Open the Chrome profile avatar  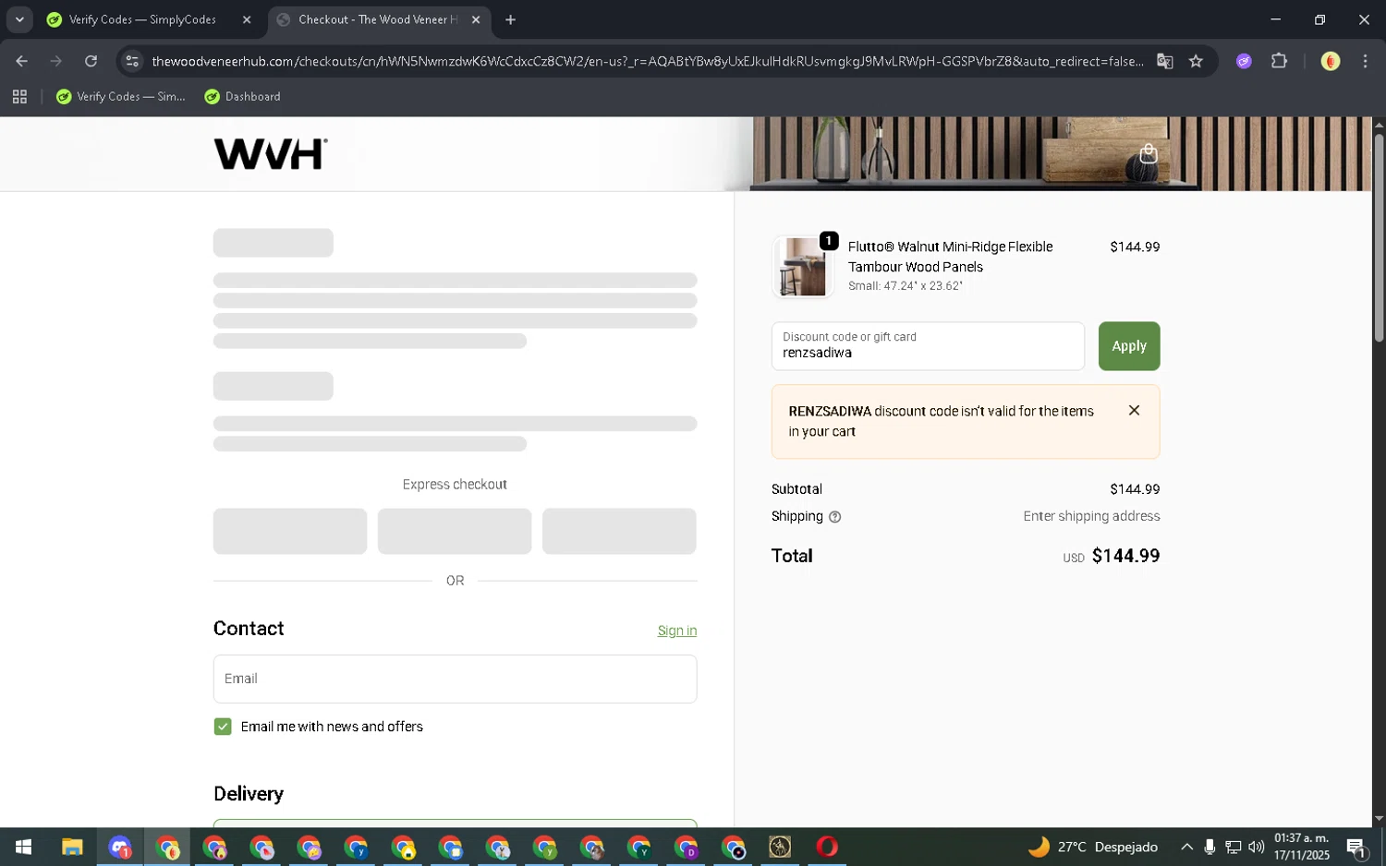pyautogui.click(x=1331, y=61)
